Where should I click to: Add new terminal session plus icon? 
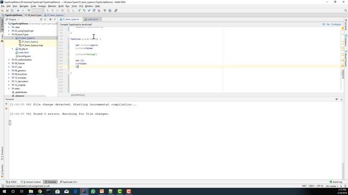click(x=6, y=104)
